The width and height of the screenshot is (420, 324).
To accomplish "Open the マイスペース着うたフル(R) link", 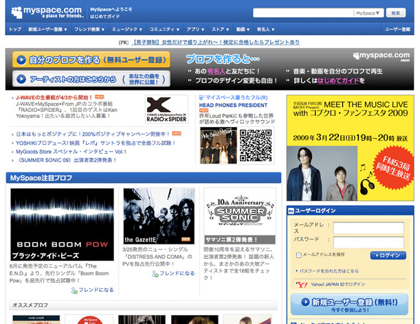I will [x=236, y=97].
